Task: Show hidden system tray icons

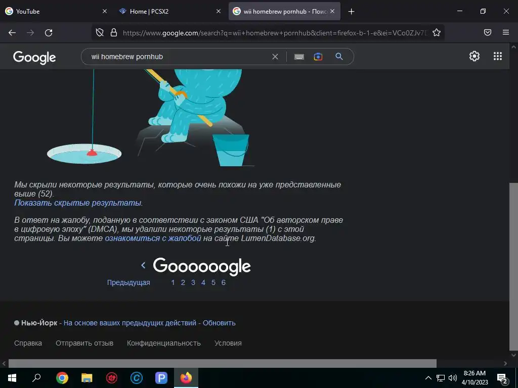Action: tap(428, 378)
